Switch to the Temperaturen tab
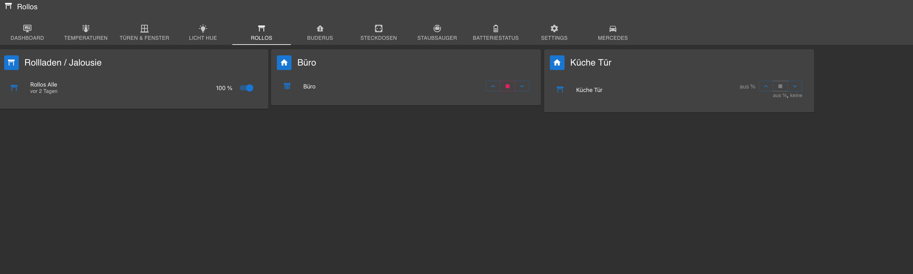913x274 pixels. (x=86, y=32)
